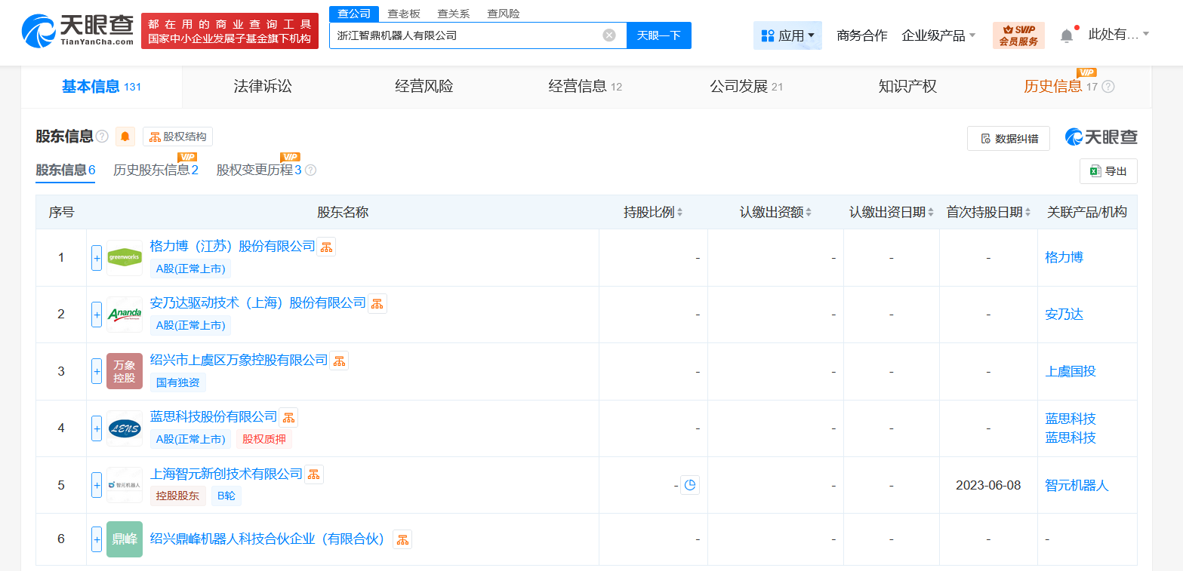
Task: Open the 上虞国投 related organization link
Action: click(x=1071, y=371)
